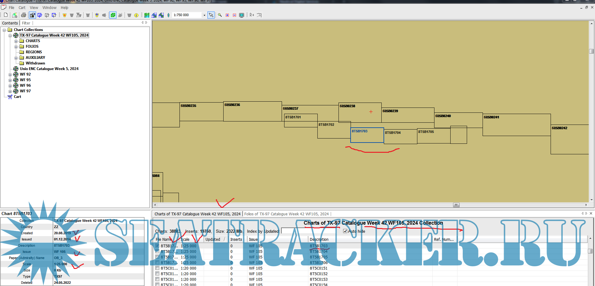595x286 pixels.
Task: Click the Index by Updated input field
Action: (x=311, y=231)
